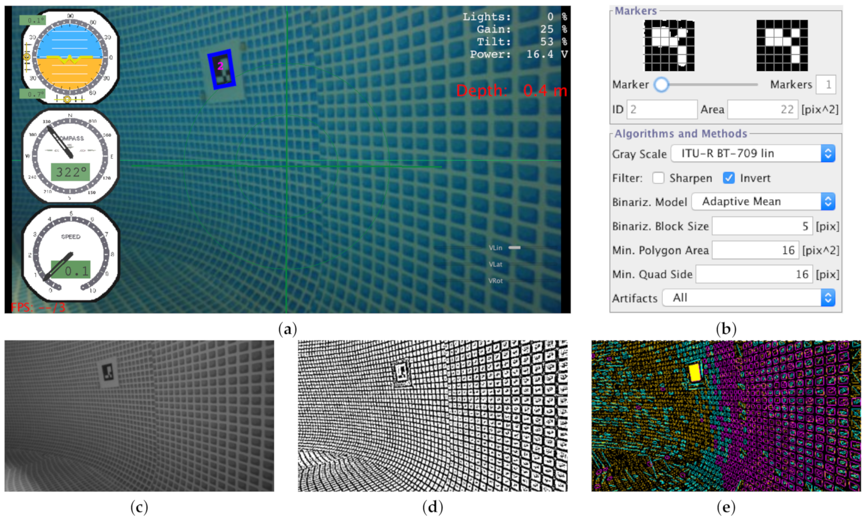Click the artificial horizon attitude gauge

click(70, 58)
